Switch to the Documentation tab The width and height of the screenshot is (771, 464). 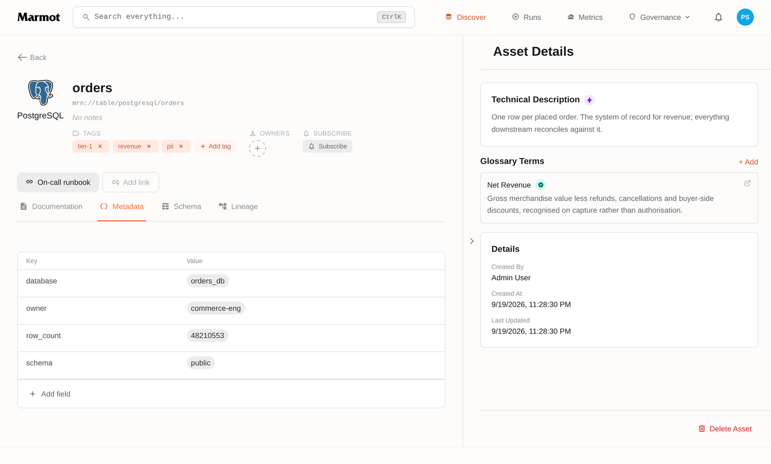click(x=51, y=206)
